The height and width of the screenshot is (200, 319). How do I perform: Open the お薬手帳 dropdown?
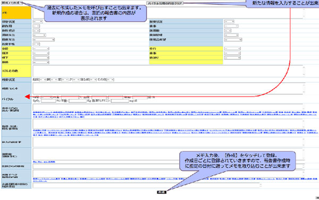coord(36,44)
